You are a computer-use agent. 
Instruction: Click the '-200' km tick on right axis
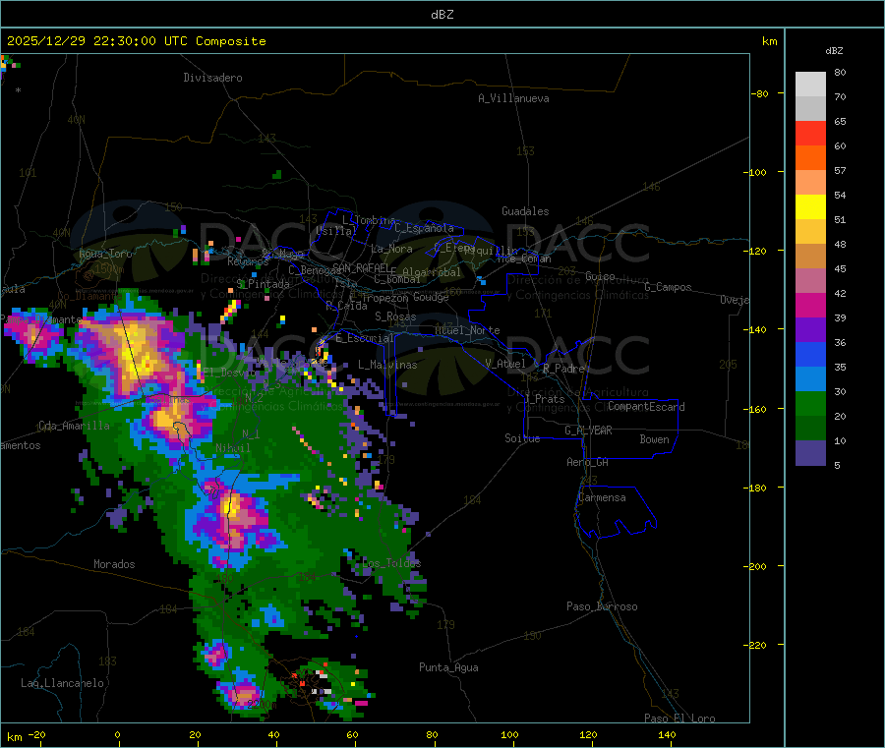click(x=757, y=566)
